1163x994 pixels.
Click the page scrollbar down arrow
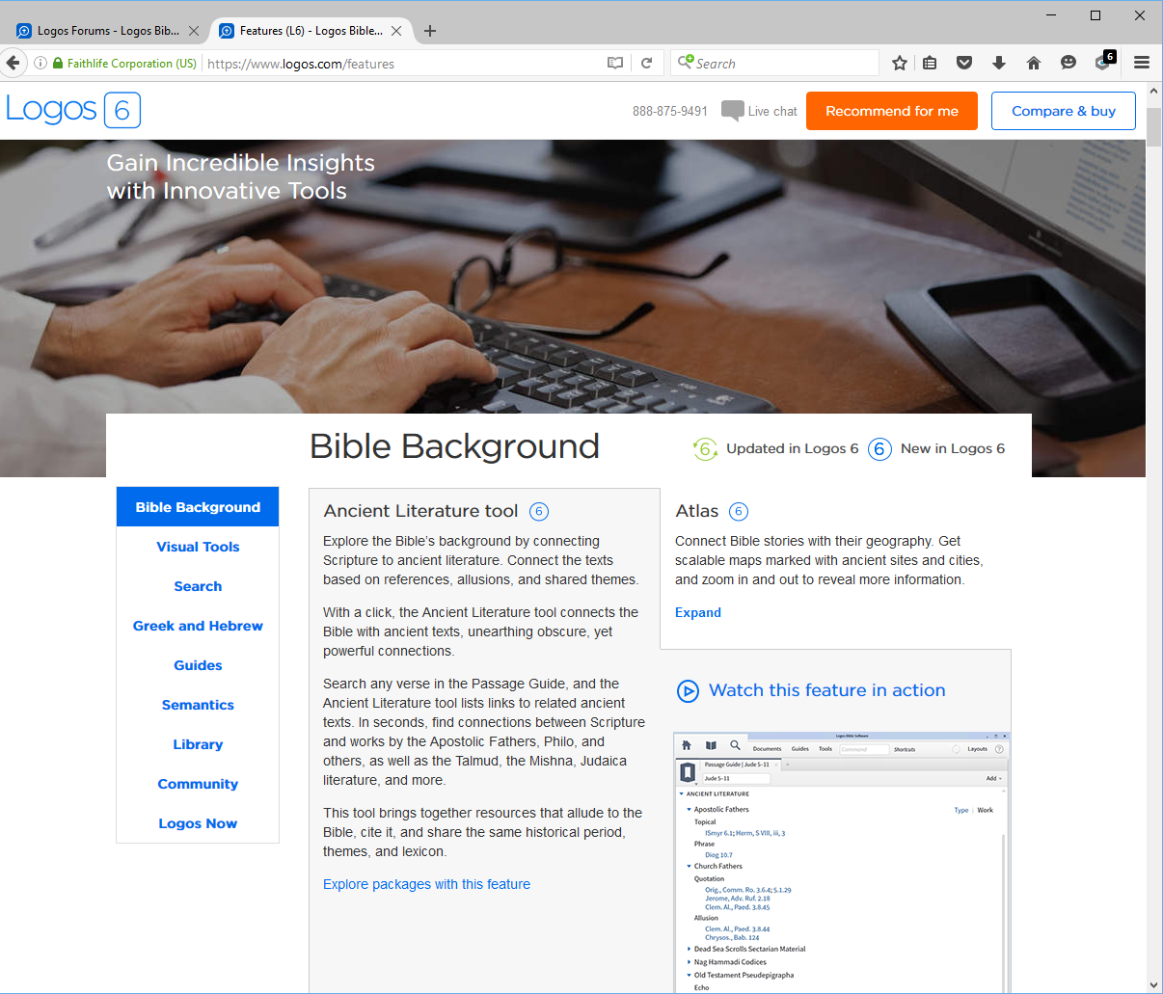pos(1153,985)
